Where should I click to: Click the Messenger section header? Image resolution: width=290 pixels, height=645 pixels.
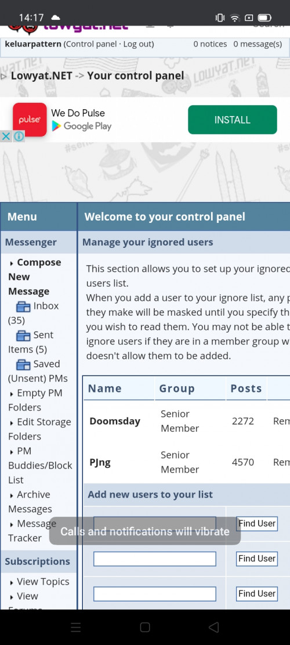point(31,242)
